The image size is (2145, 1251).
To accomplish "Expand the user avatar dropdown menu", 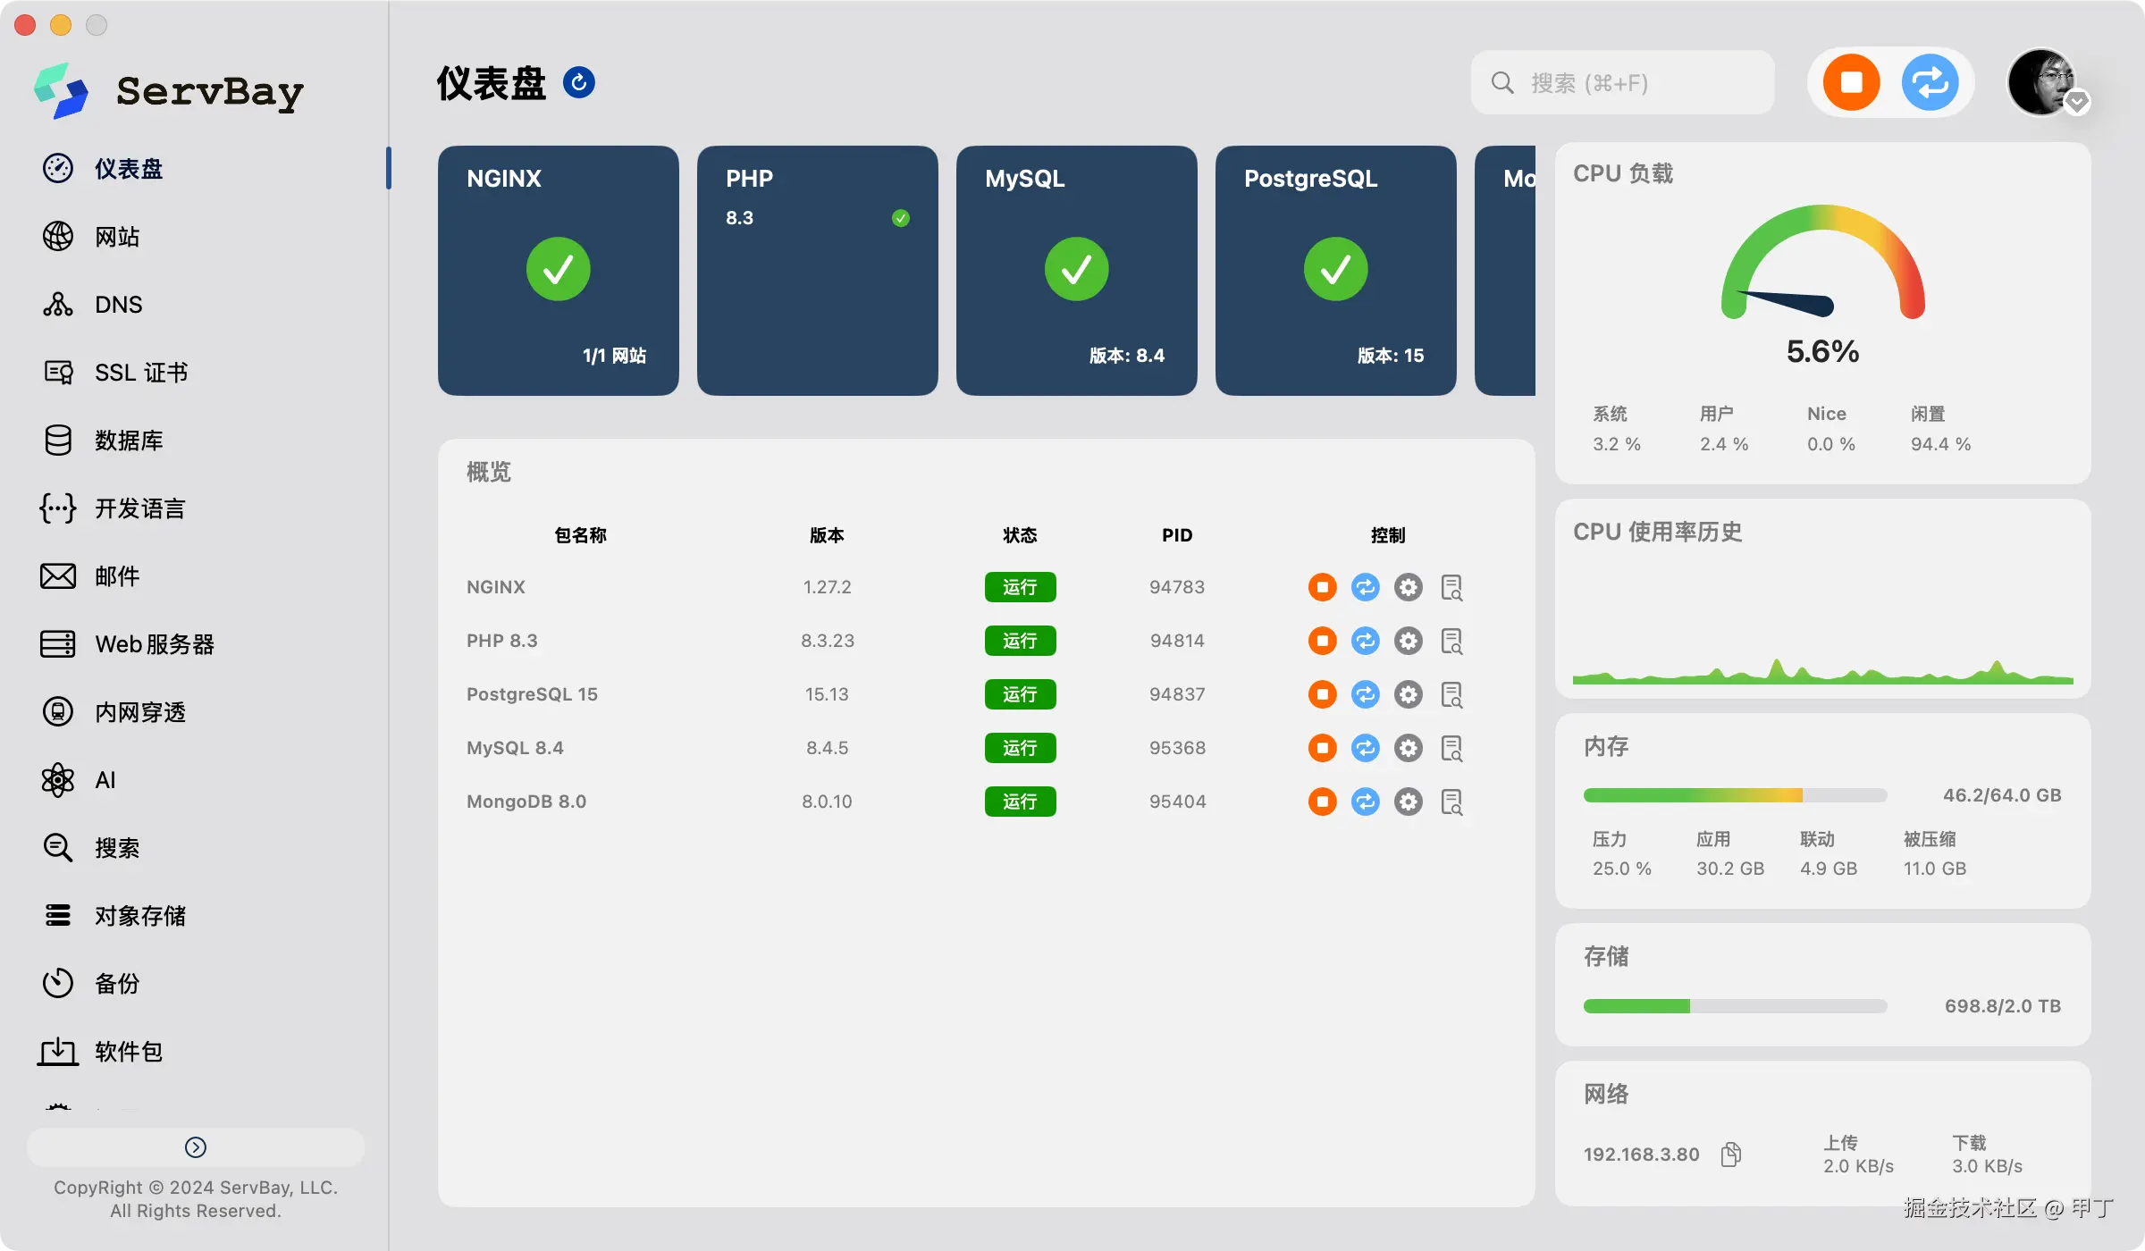I will 2077,102.
